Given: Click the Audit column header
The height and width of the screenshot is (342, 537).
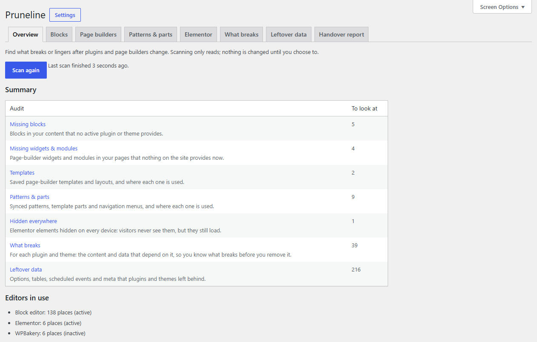Looking at the screenshot, I should tap(17, 108).
